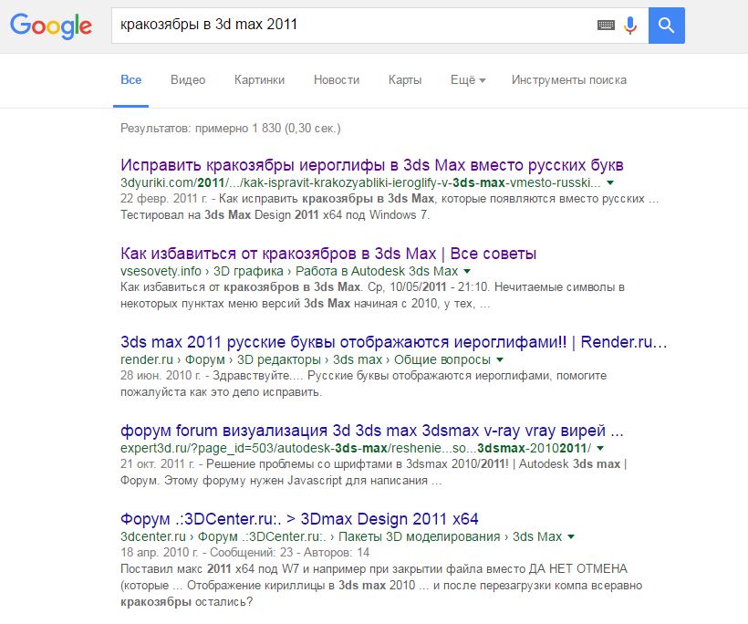Open result Форум 3DCenter.ru 3Dmax Design 2011 x64
Screen dimensions: 748x624
(x=299, y=518)
